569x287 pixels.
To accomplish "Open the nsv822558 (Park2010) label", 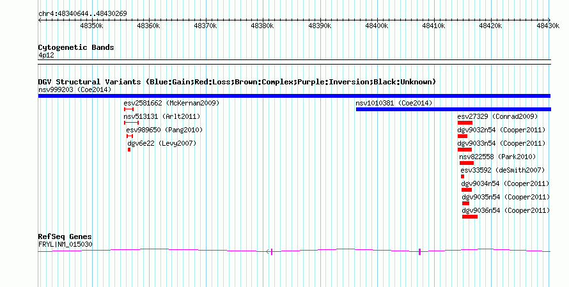I will click(x=497, y=157).
